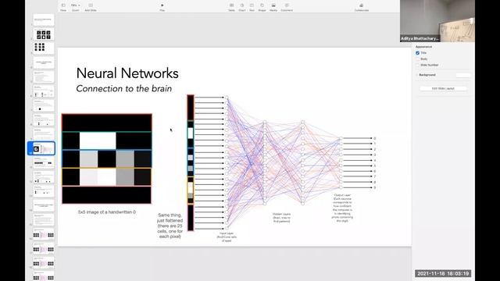
Task: Click the 'Connection to the brain' subtitle
Action: coord(123,88)
